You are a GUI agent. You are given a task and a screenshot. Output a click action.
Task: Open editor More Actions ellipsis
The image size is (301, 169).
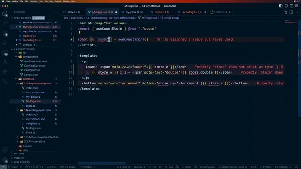coord(296,12)
